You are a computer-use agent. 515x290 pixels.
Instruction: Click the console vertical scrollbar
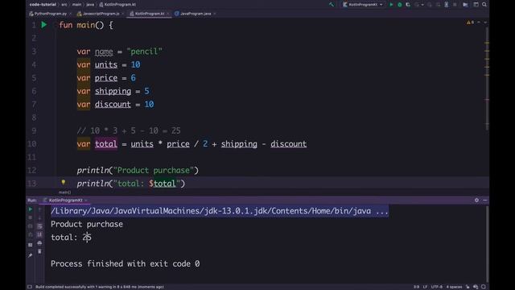point(487,243)
